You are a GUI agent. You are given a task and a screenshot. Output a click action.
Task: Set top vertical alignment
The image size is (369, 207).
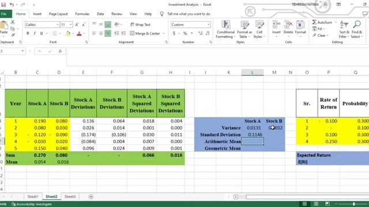[94, 24]
